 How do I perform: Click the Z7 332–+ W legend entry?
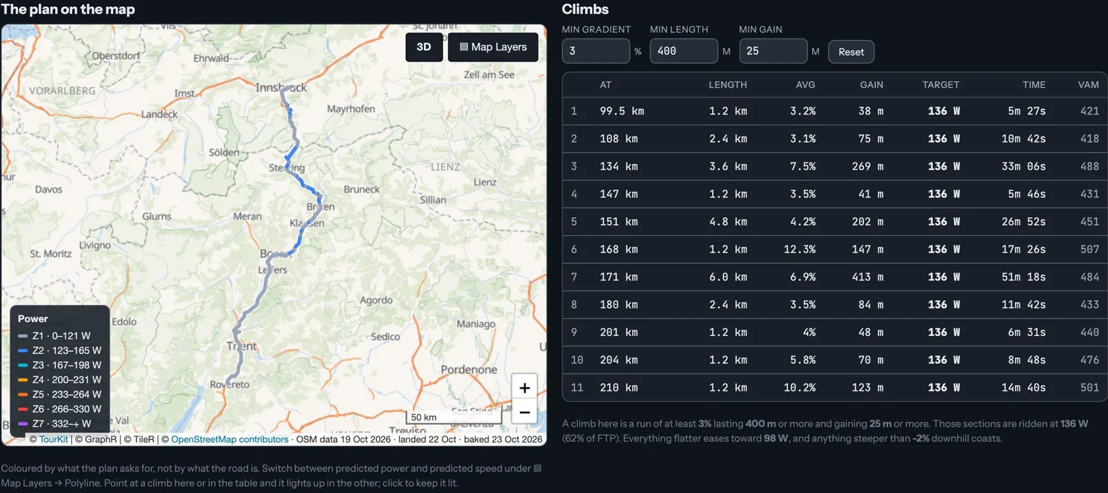tap(55, 424)
